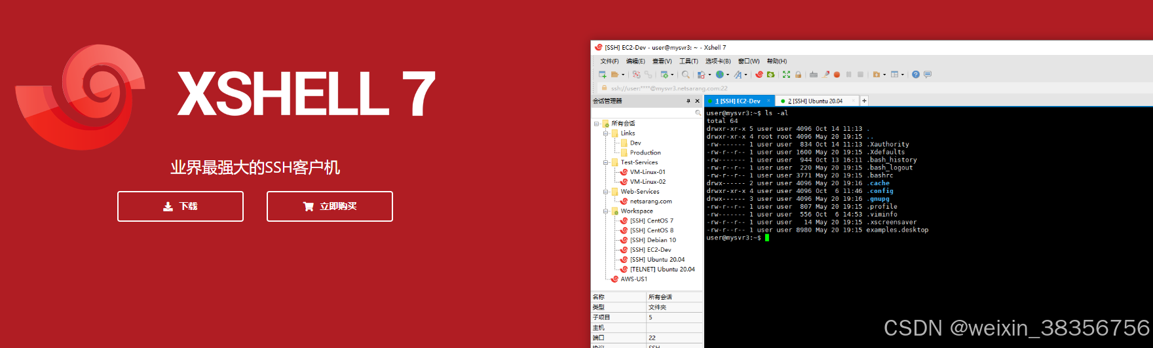Click the stop recording toolbar icon
1153x348 pixels.
point(860,75)
